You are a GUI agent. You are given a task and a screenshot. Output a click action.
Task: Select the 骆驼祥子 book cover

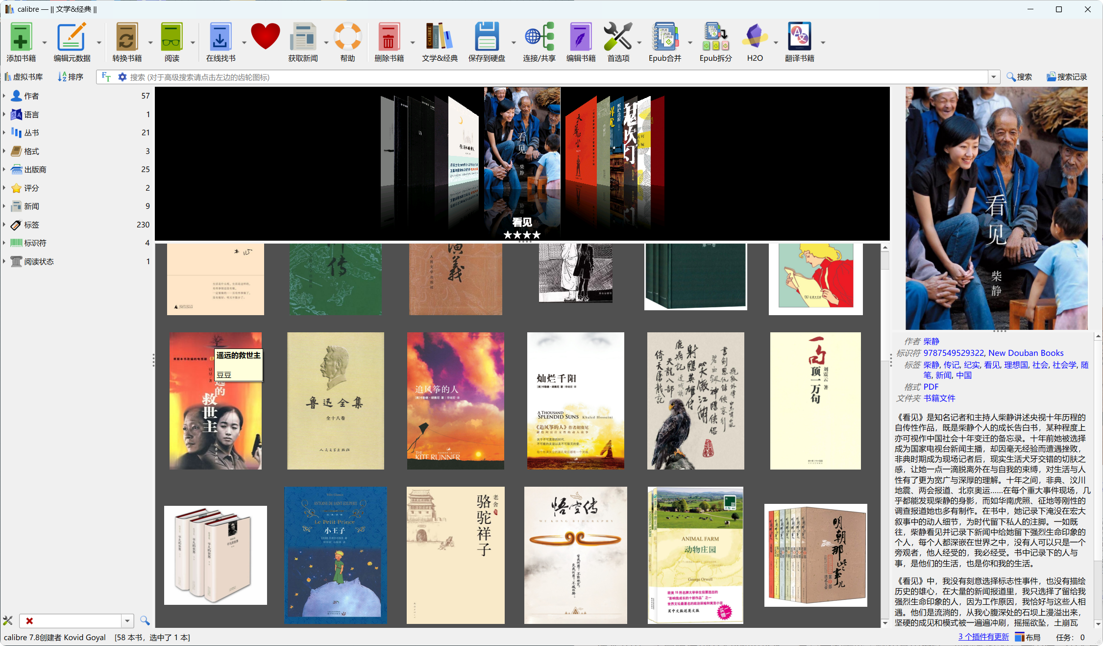(455, 555)
